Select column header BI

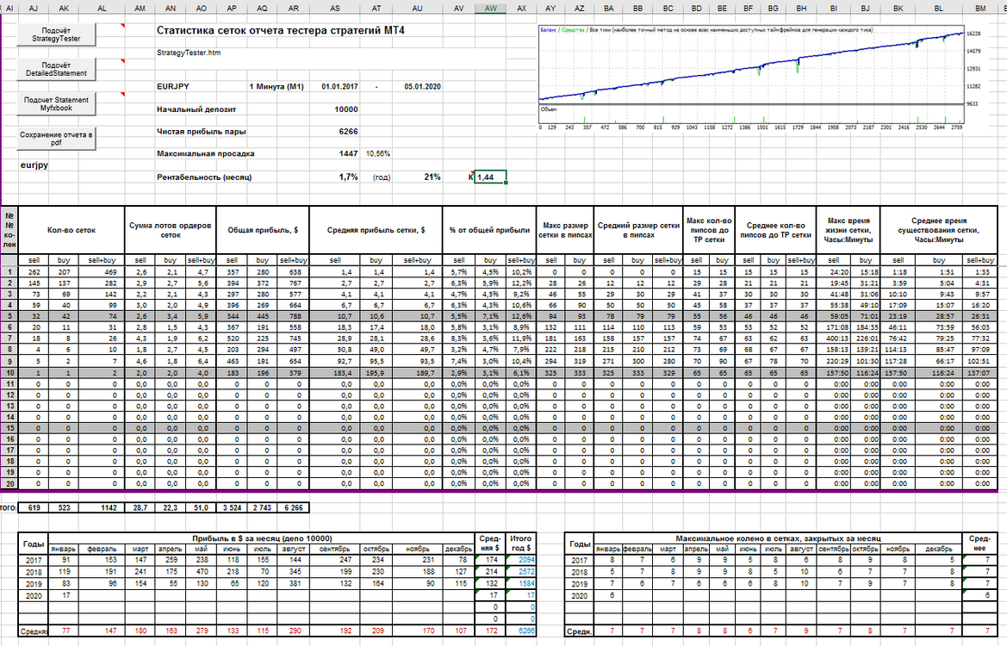834,9
